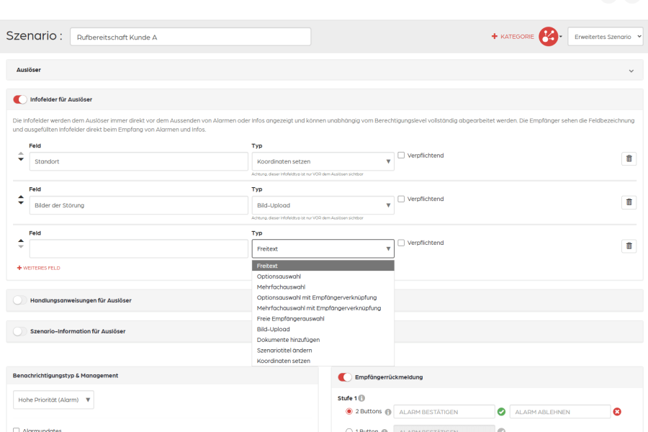The width and height of the screenshot is (648, 432).
Task: Click the green checkmark beside ALARM BESTÄTIGEN
Action: (x=501, y=412)
